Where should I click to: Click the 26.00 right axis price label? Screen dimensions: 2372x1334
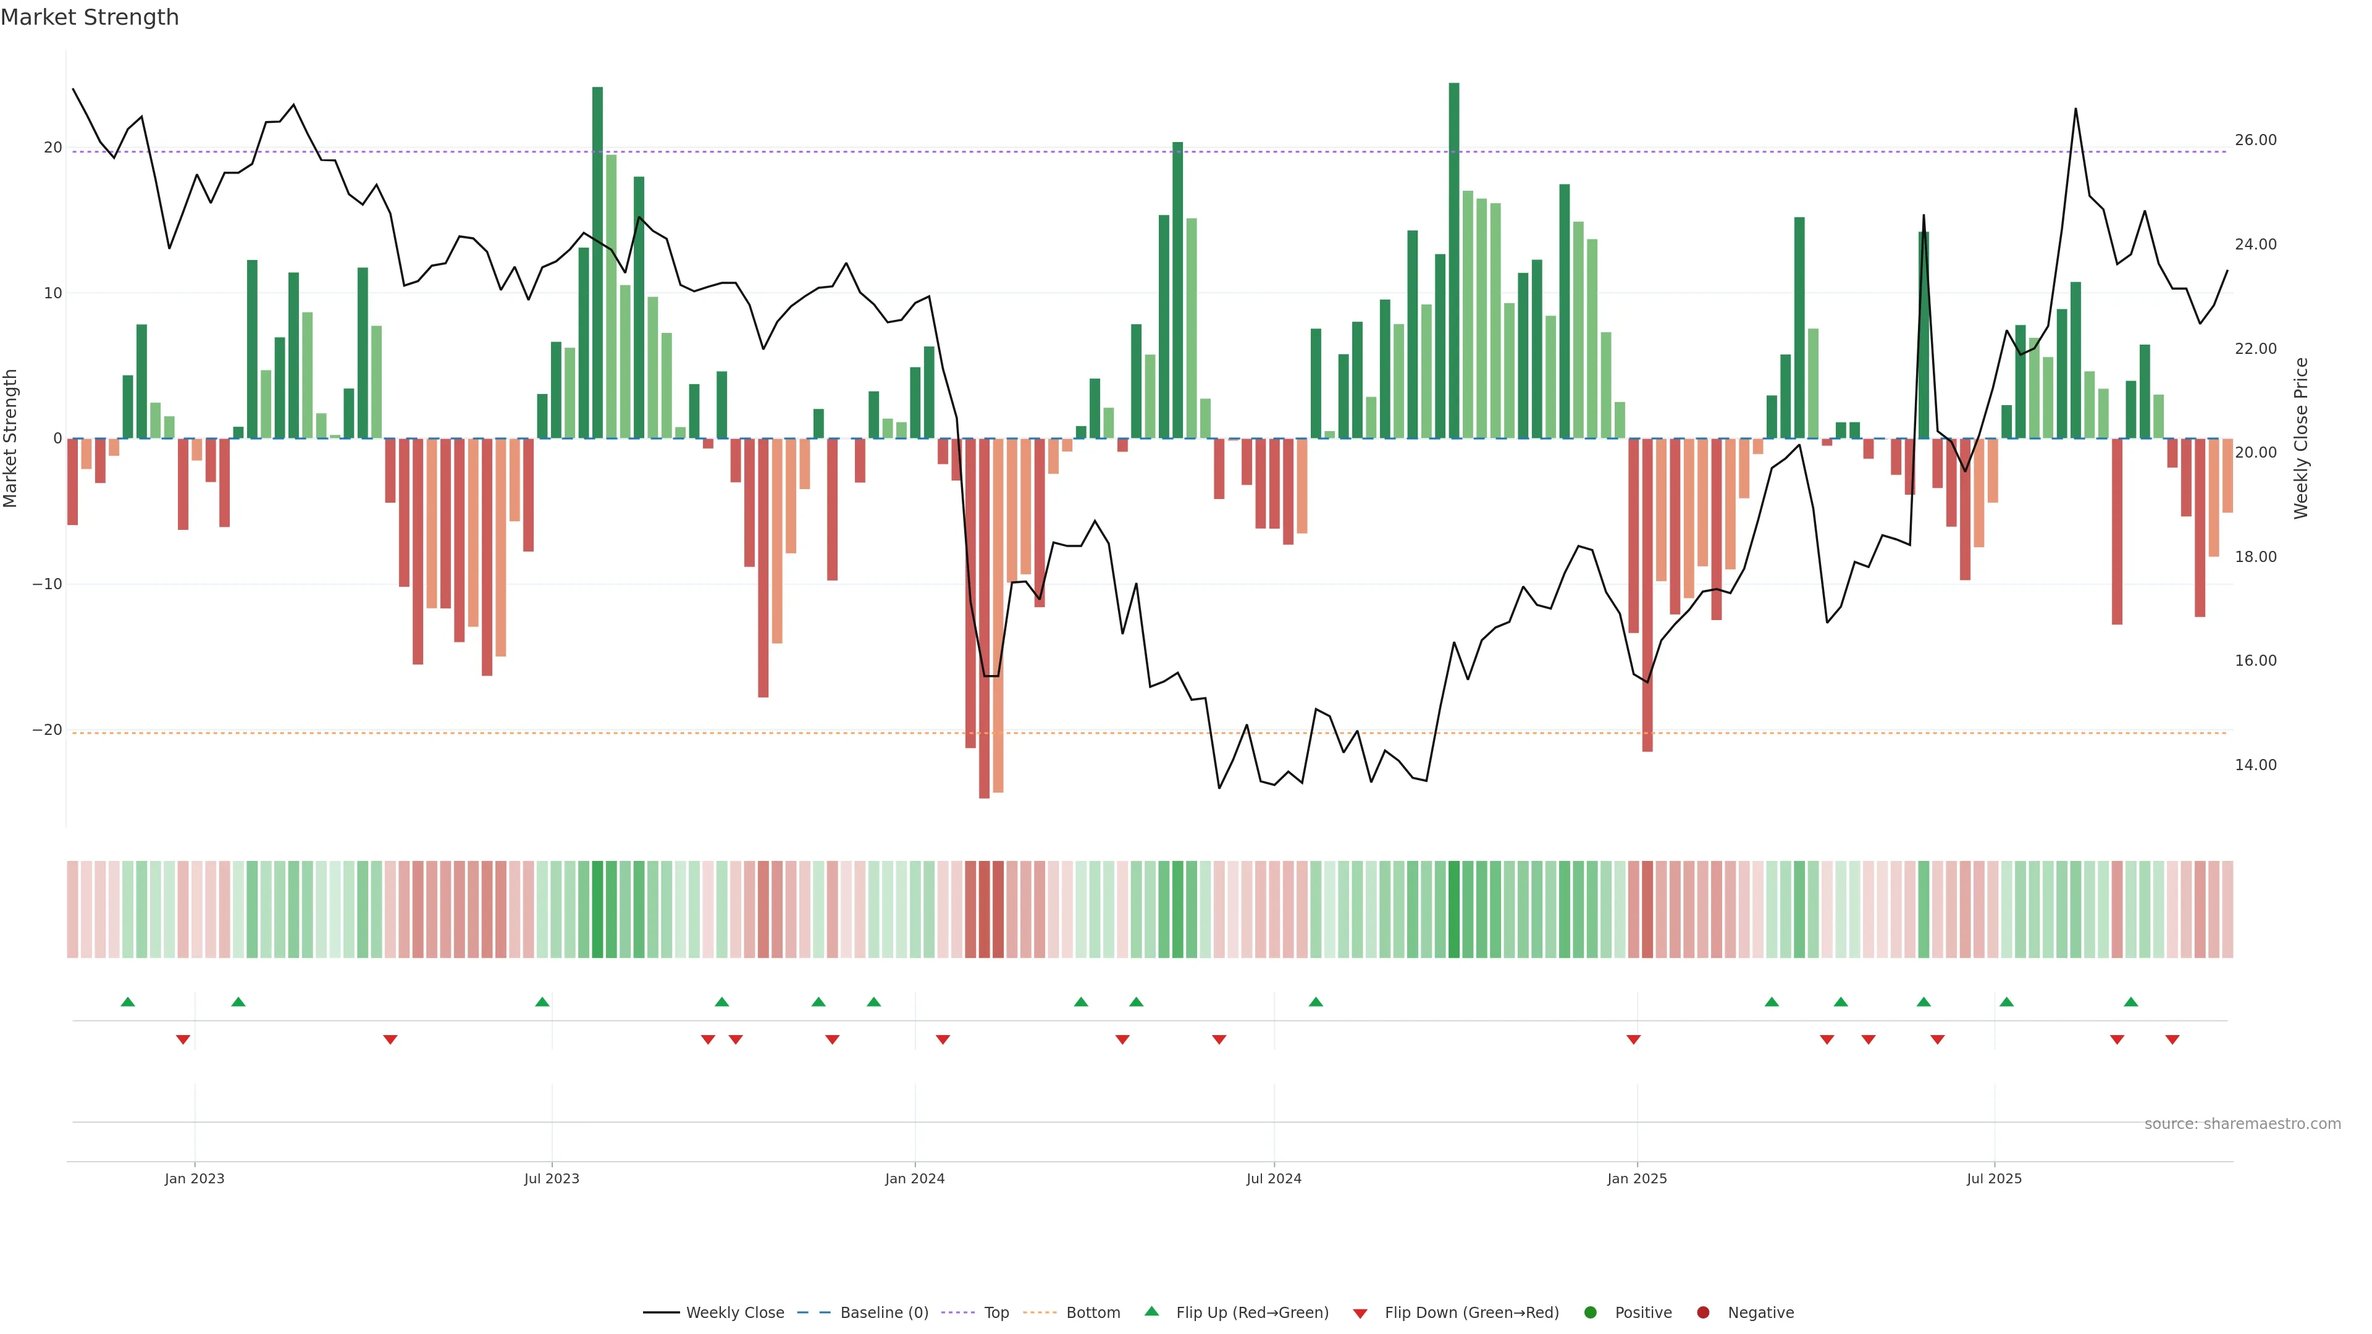click(x=2255, y=140)
